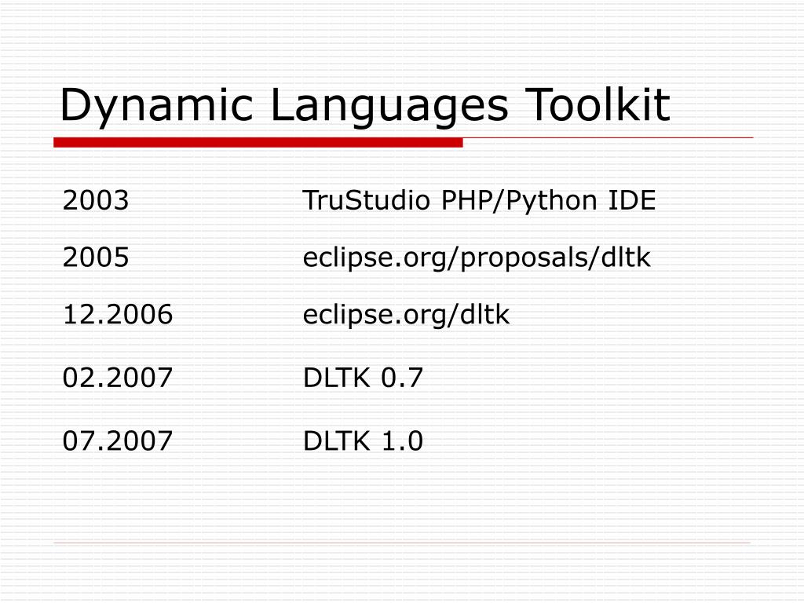Click the striped background left of the slide content
The height and width of the screenshot is (603, 804).
click(x=24, y=314)
